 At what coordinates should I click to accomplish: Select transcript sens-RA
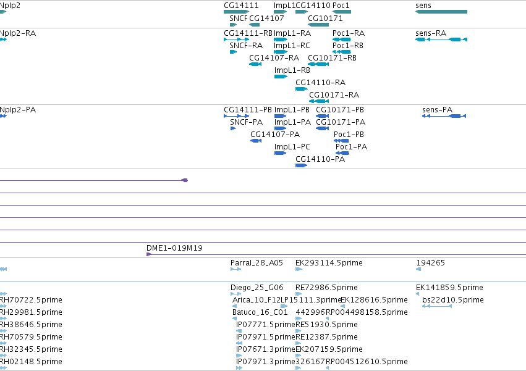[441, 40]
